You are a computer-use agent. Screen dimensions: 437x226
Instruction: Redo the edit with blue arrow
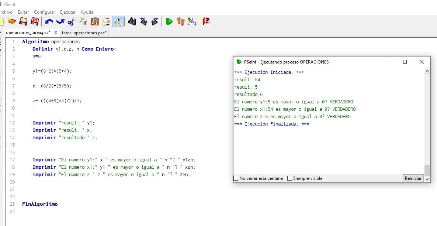(60, 21)
